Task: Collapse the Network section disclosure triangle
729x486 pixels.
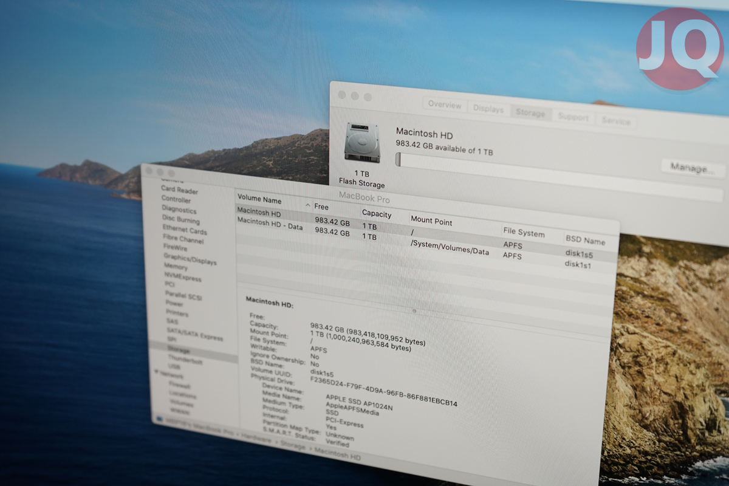Action: point(156,372)
